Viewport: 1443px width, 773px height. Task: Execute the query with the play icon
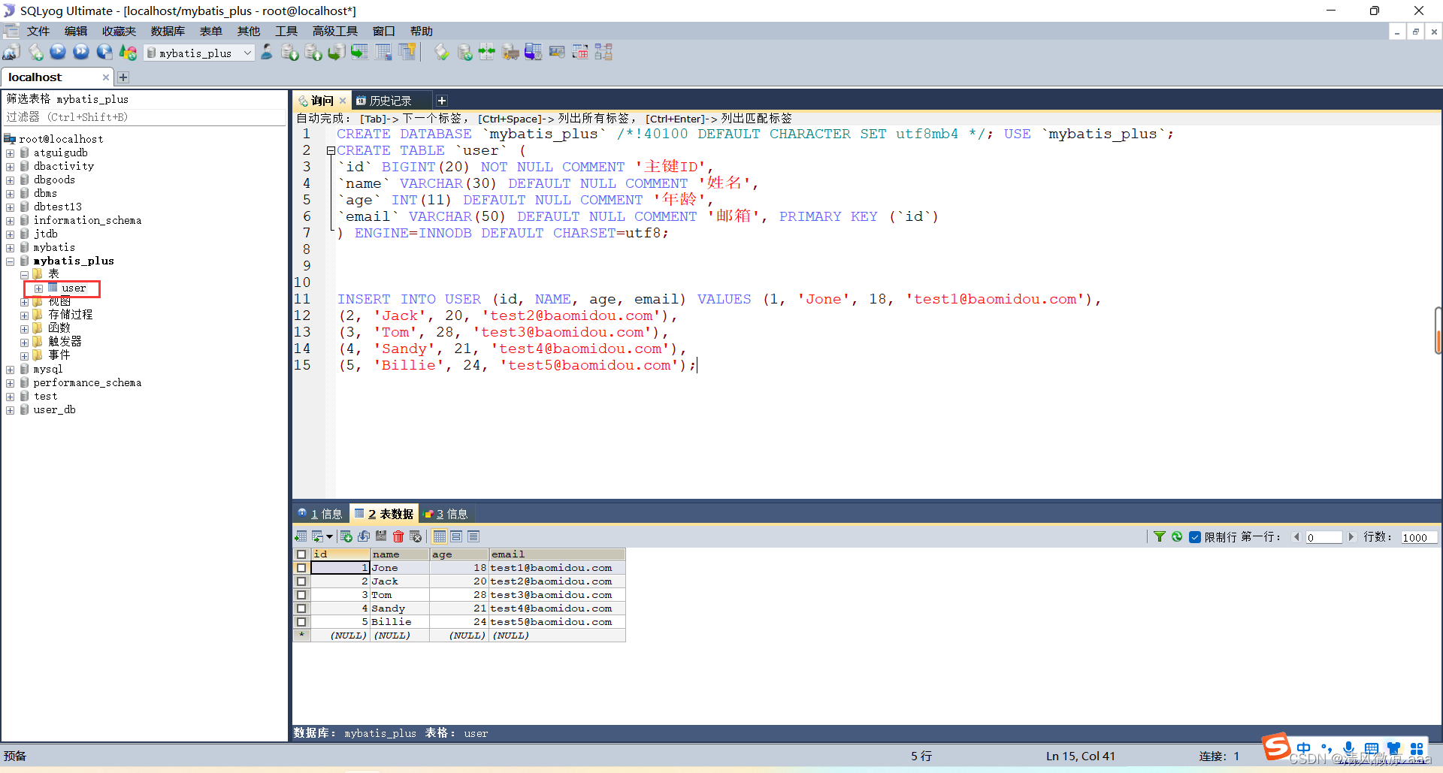coord(58,52)
